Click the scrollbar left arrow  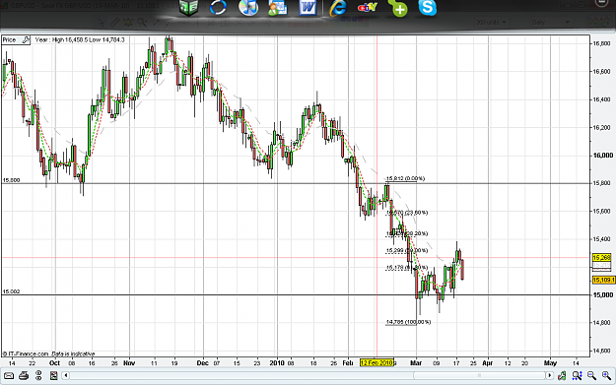66,376
